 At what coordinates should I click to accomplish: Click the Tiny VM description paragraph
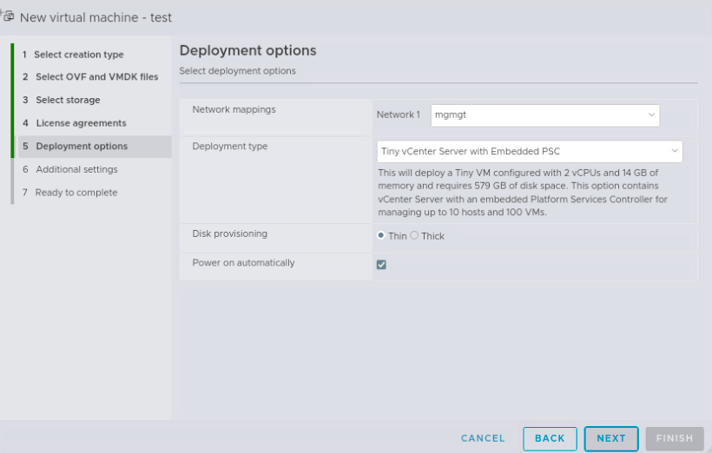click(522, 193)
